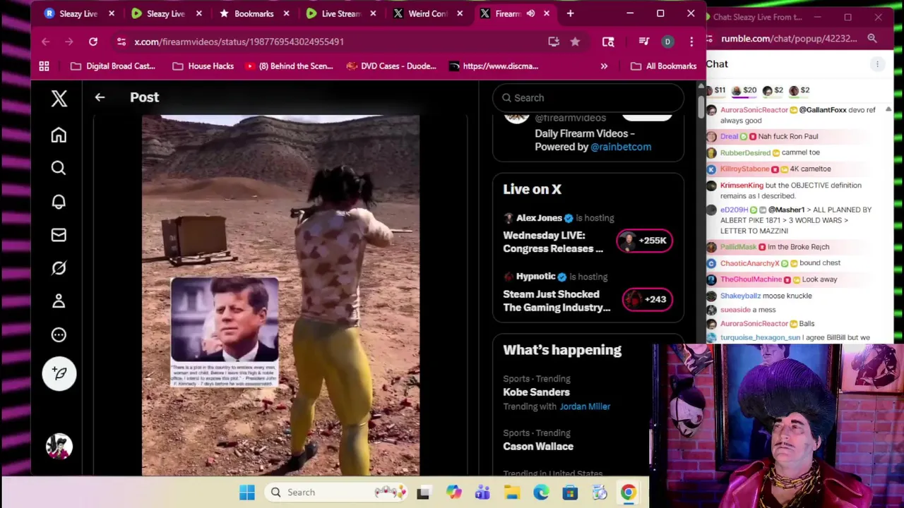Viewport: 904px width, 508px height.
Task: Open the @rainbetcom link
Action: [621, 147]
